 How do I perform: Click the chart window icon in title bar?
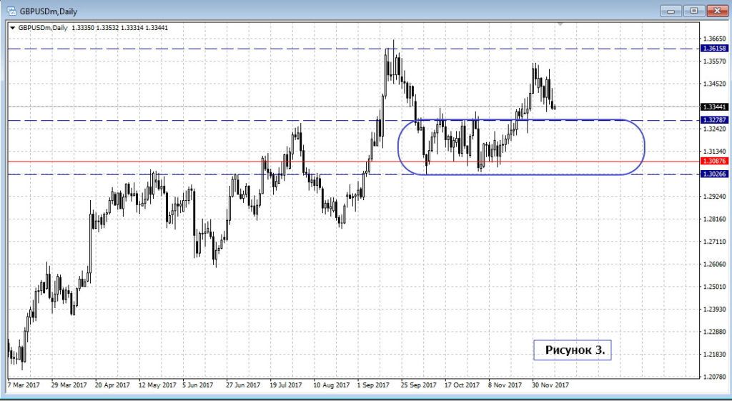pyautogui.click(x=11, y=11)
